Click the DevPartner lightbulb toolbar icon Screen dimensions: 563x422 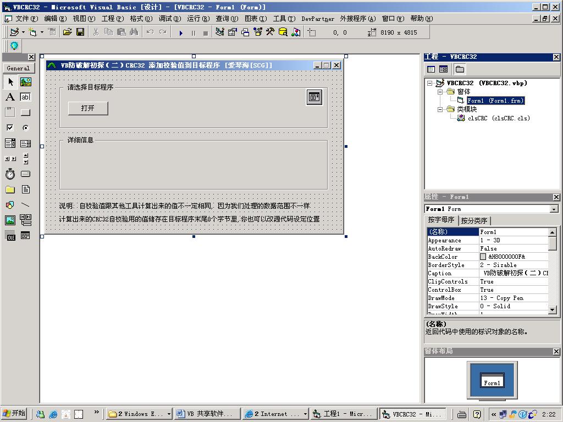pyautogui.click(x=14, y=46)
